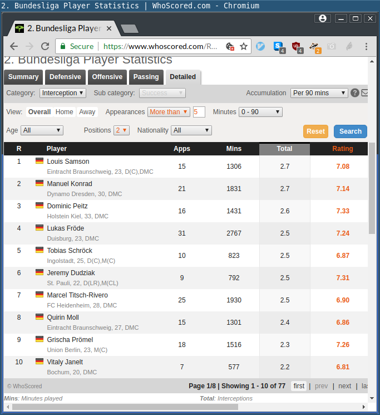Click the question mark help icon
This screenshot has width=380, height=415.
[354, 93]
